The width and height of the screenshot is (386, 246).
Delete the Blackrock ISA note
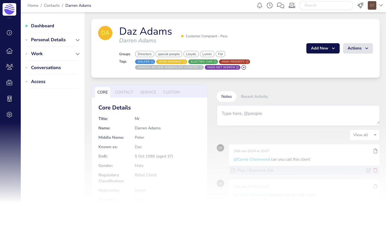375,170
